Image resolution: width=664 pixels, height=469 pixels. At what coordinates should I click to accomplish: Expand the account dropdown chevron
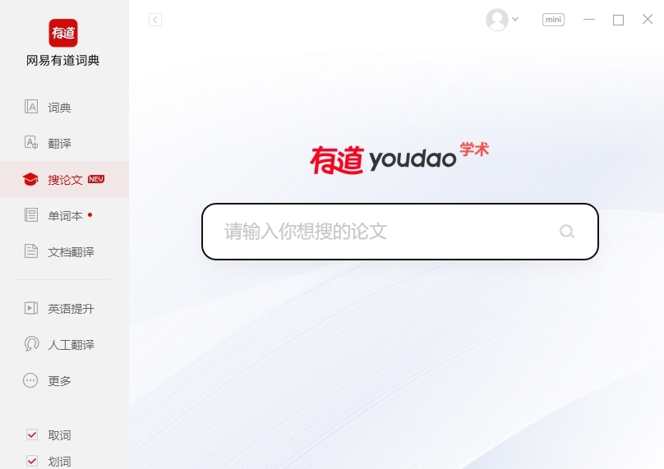click(x=515, y=19)
